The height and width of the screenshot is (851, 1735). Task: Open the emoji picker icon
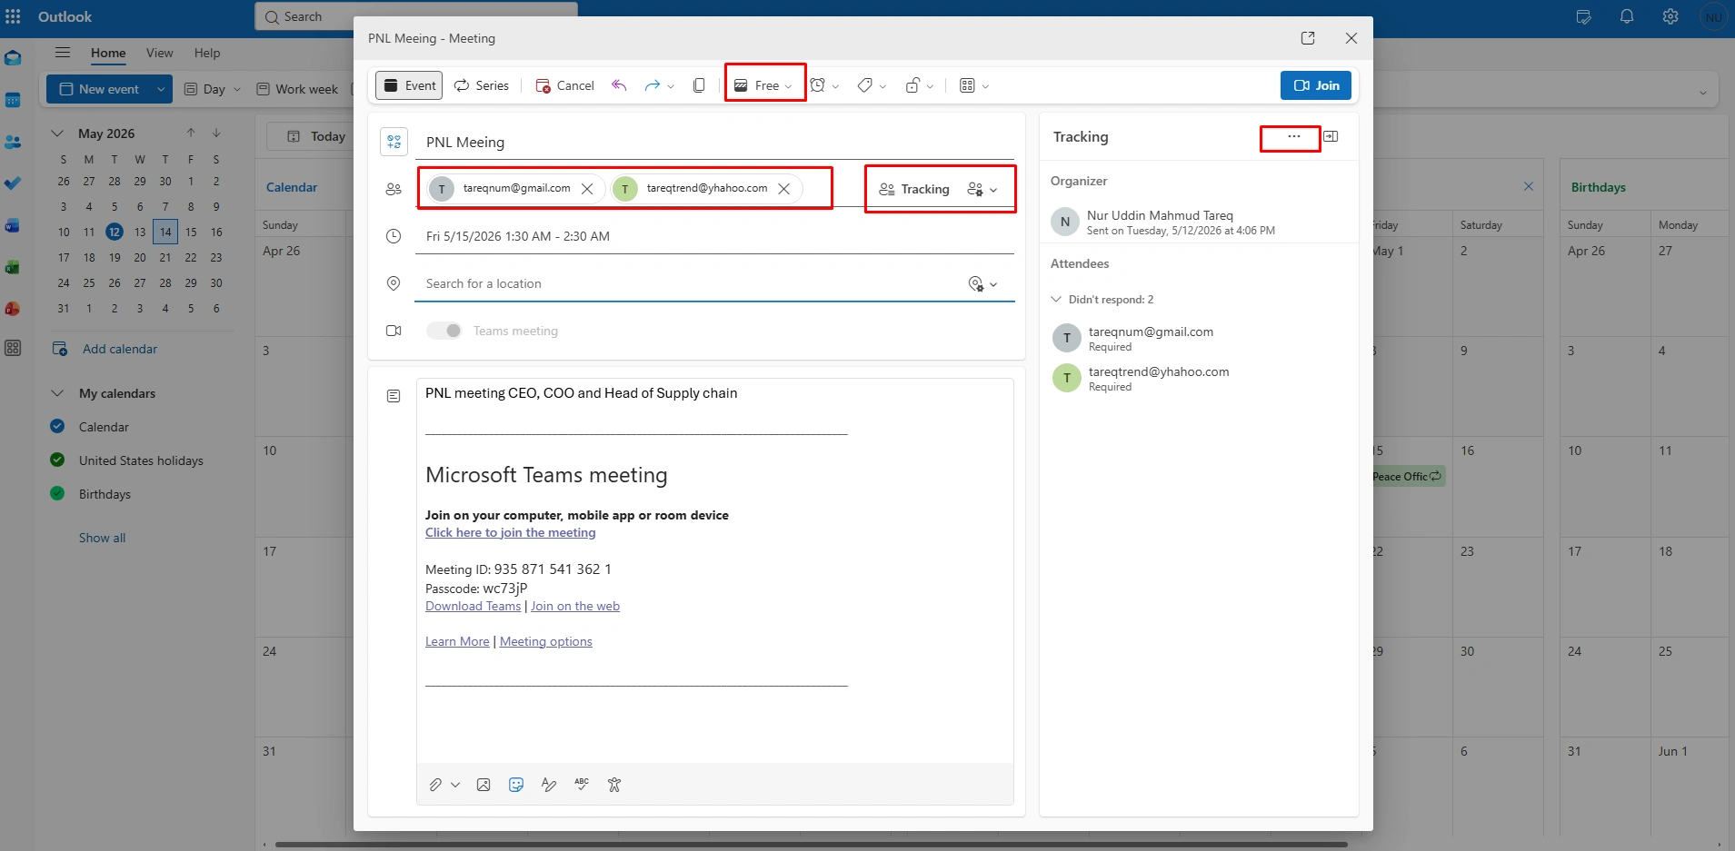click(x=516, y=785)
